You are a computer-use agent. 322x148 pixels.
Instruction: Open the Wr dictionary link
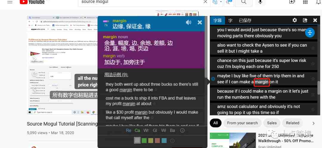146,130
